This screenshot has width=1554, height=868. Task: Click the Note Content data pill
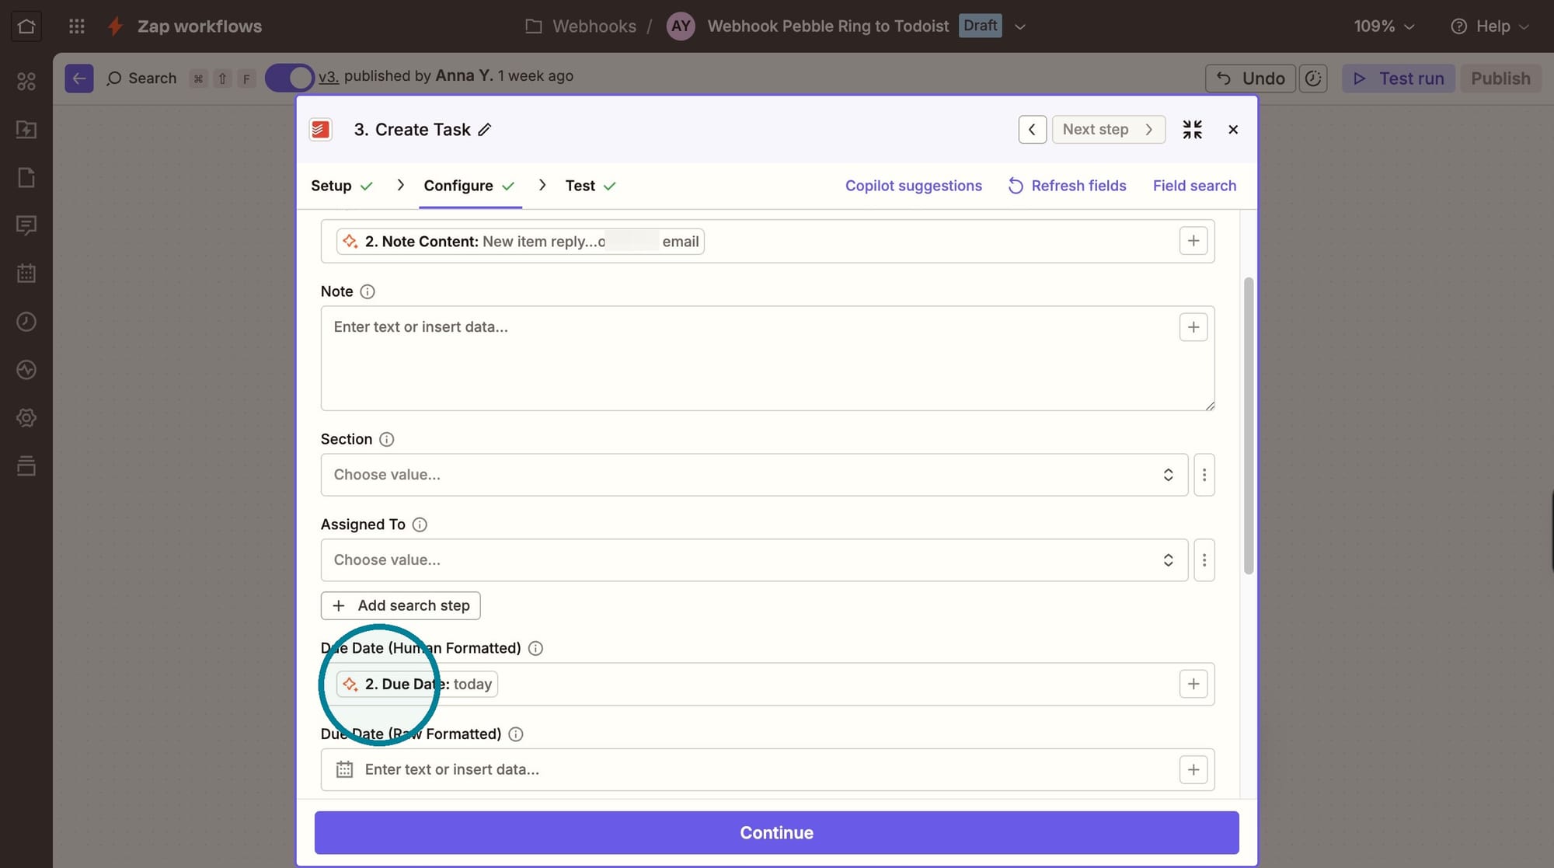[520, 242]
